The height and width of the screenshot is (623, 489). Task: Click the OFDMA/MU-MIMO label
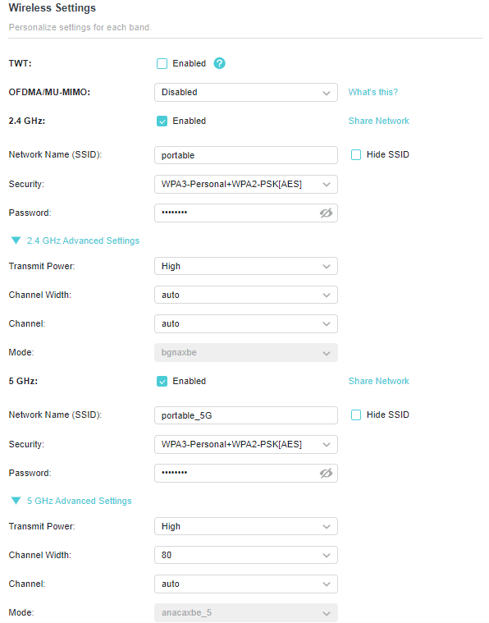pyautogui.click(x=49, y=92)
